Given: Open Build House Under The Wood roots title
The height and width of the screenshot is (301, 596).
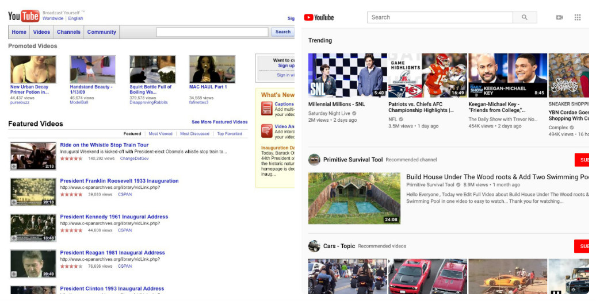Looking at the screenshot, I should click(x=498, y=177).
